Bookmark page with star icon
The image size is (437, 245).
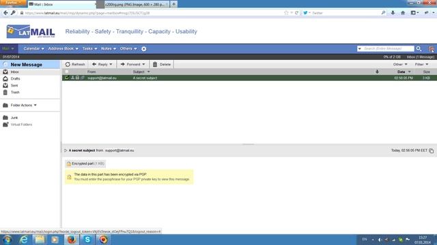tap(286, 13)
